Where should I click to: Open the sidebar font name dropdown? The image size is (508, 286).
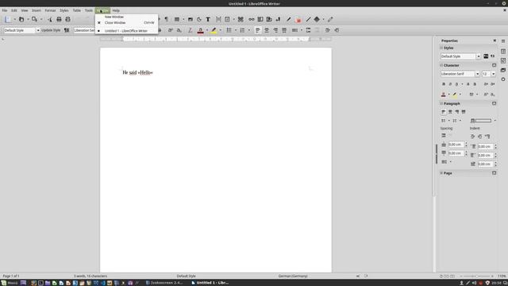[477, 74]
